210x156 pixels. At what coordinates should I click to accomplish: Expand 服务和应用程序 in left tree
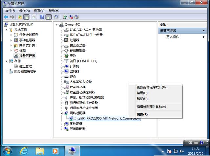(x=6, y=71)
